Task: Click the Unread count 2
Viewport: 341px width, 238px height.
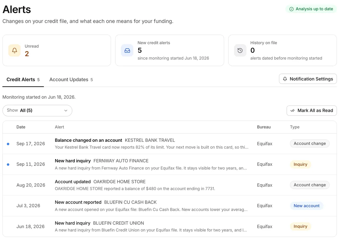Action: (27, 54)
